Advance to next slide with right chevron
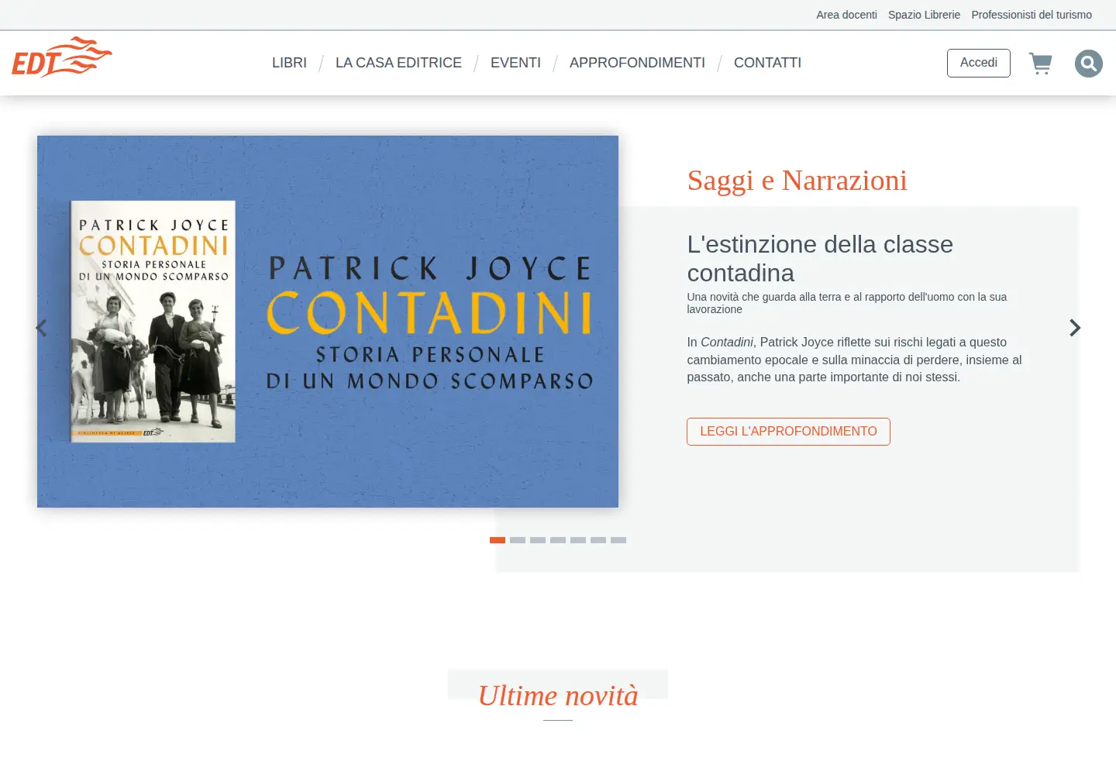The image size is (1116, 775). click(1075, 328)
